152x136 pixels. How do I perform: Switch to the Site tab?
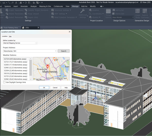coord(10,36)
